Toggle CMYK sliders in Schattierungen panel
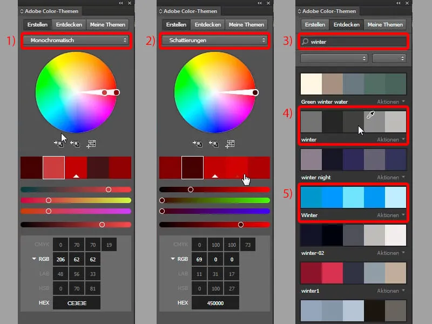 181,245
